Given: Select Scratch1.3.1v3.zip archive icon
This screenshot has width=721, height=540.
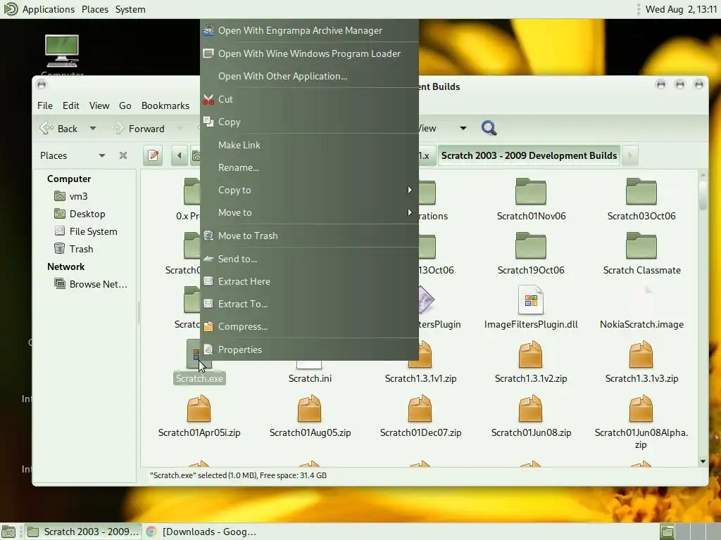Looking at the screenshot, I should click(641, 354).
